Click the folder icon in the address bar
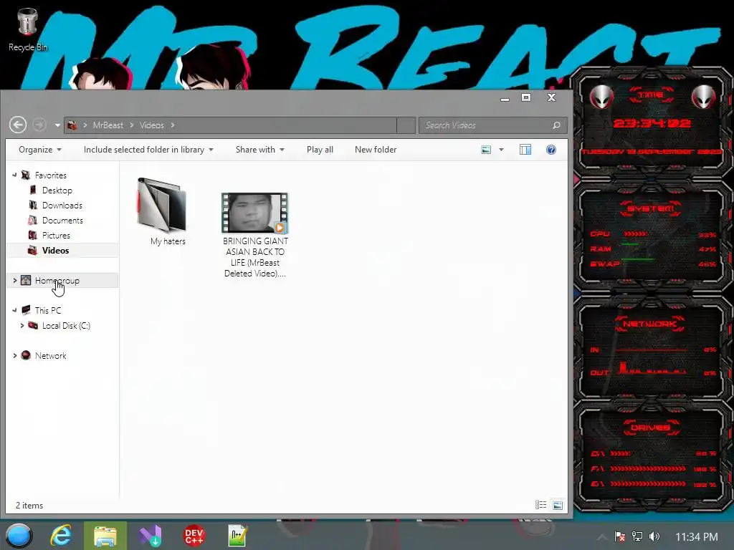 tap(72, 125)
